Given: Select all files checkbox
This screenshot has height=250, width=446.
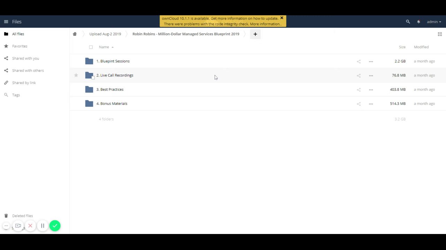Looking at the screenshot, I should tap(91, 47).
